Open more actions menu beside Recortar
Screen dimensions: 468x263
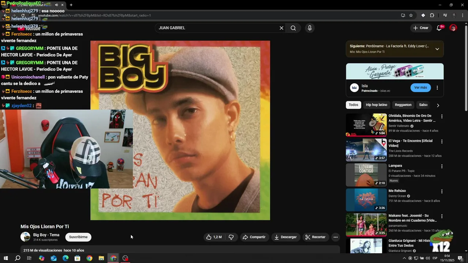[335, 237]
